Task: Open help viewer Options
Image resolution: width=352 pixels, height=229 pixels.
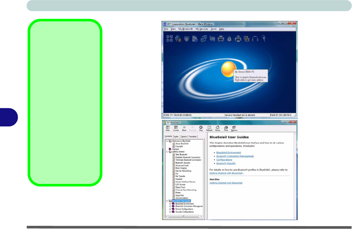Action: 234,128
